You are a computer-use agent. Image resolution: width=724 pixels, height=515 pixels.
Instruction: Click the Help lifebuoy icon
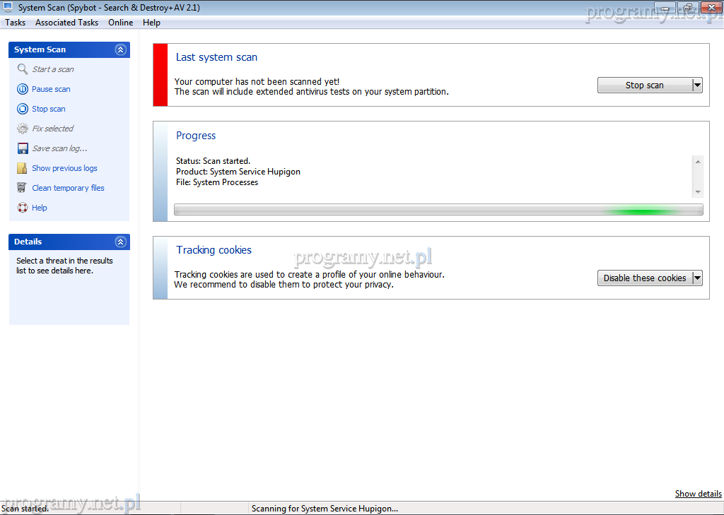pos(23,208)
